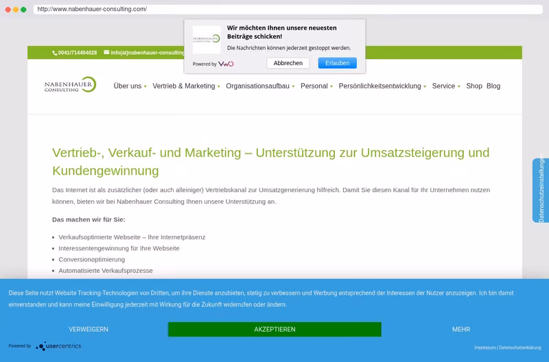Go to the Shop page
This screenshot has height=362, width=549.
point(474,86)
